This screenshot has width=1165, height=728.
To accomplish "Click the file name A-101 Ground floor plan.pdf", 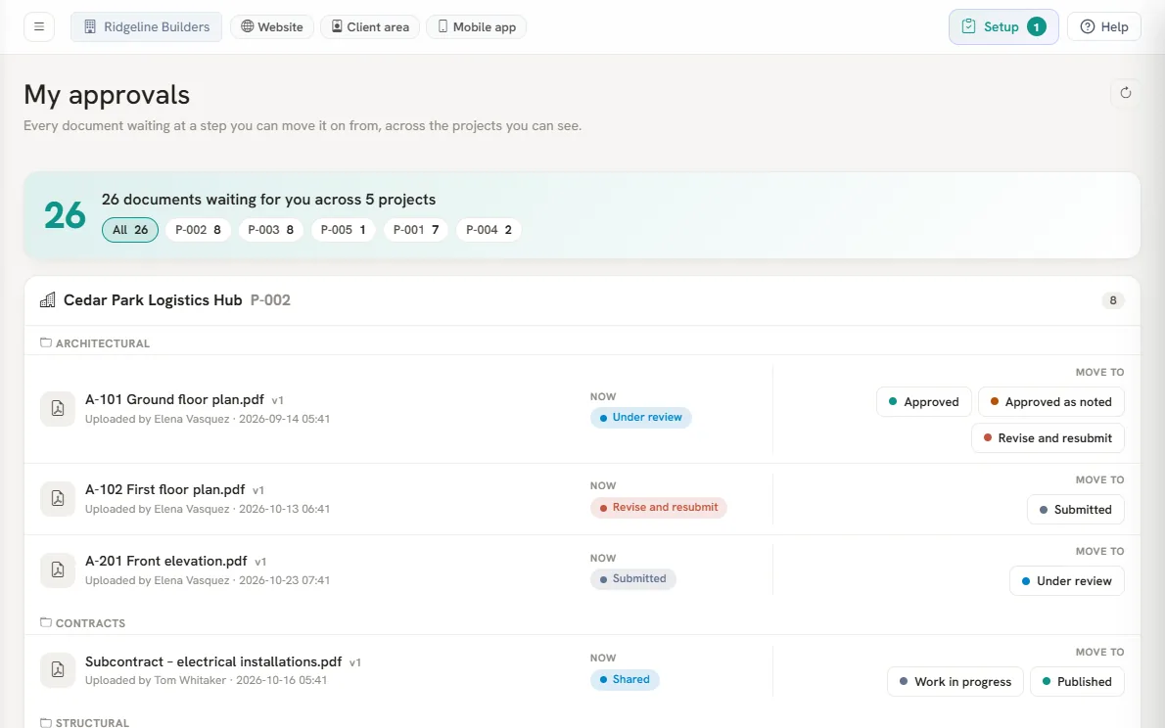I will pos(174,399).
